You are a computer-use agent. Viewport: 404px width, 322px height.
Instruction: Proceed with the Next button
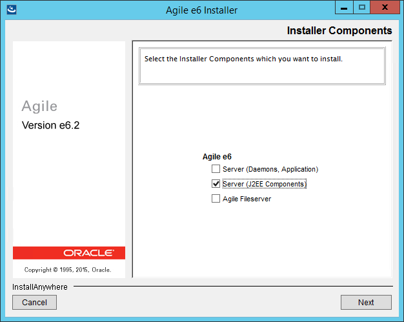pyautogui.click(x=366, y=302)
